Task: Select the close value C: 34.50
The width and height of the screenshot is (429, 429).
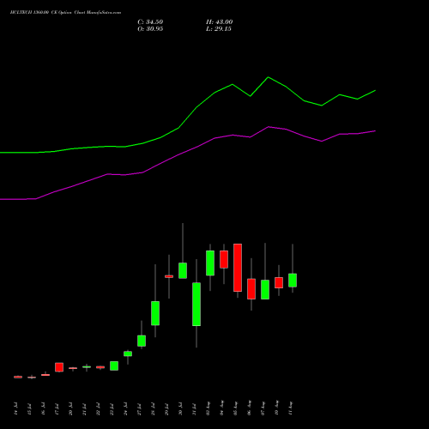Action: (150, 22)
